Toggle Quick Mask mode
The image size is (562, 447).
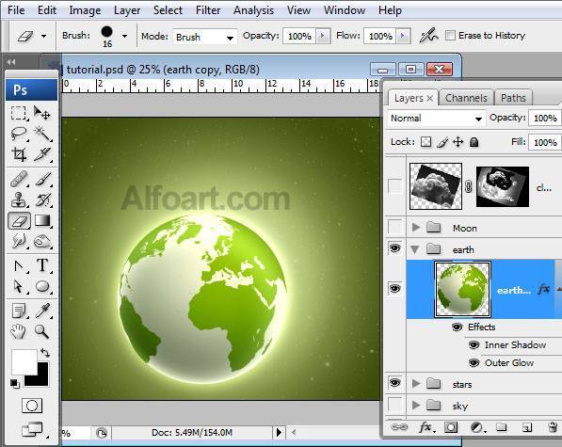[x=32, y=406]
